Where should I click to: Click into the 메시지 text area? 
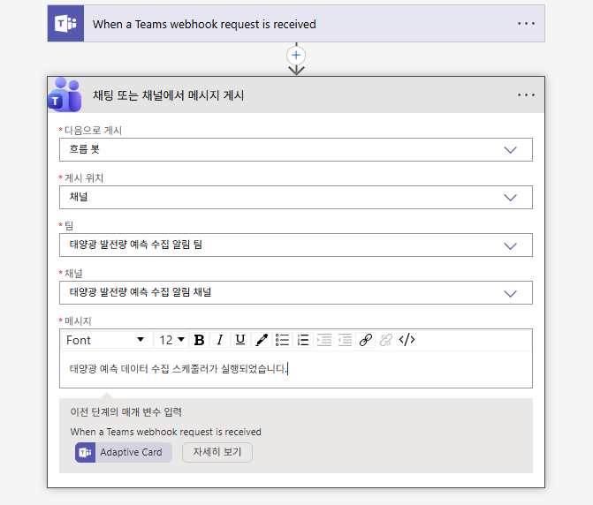tap(296, 369)
